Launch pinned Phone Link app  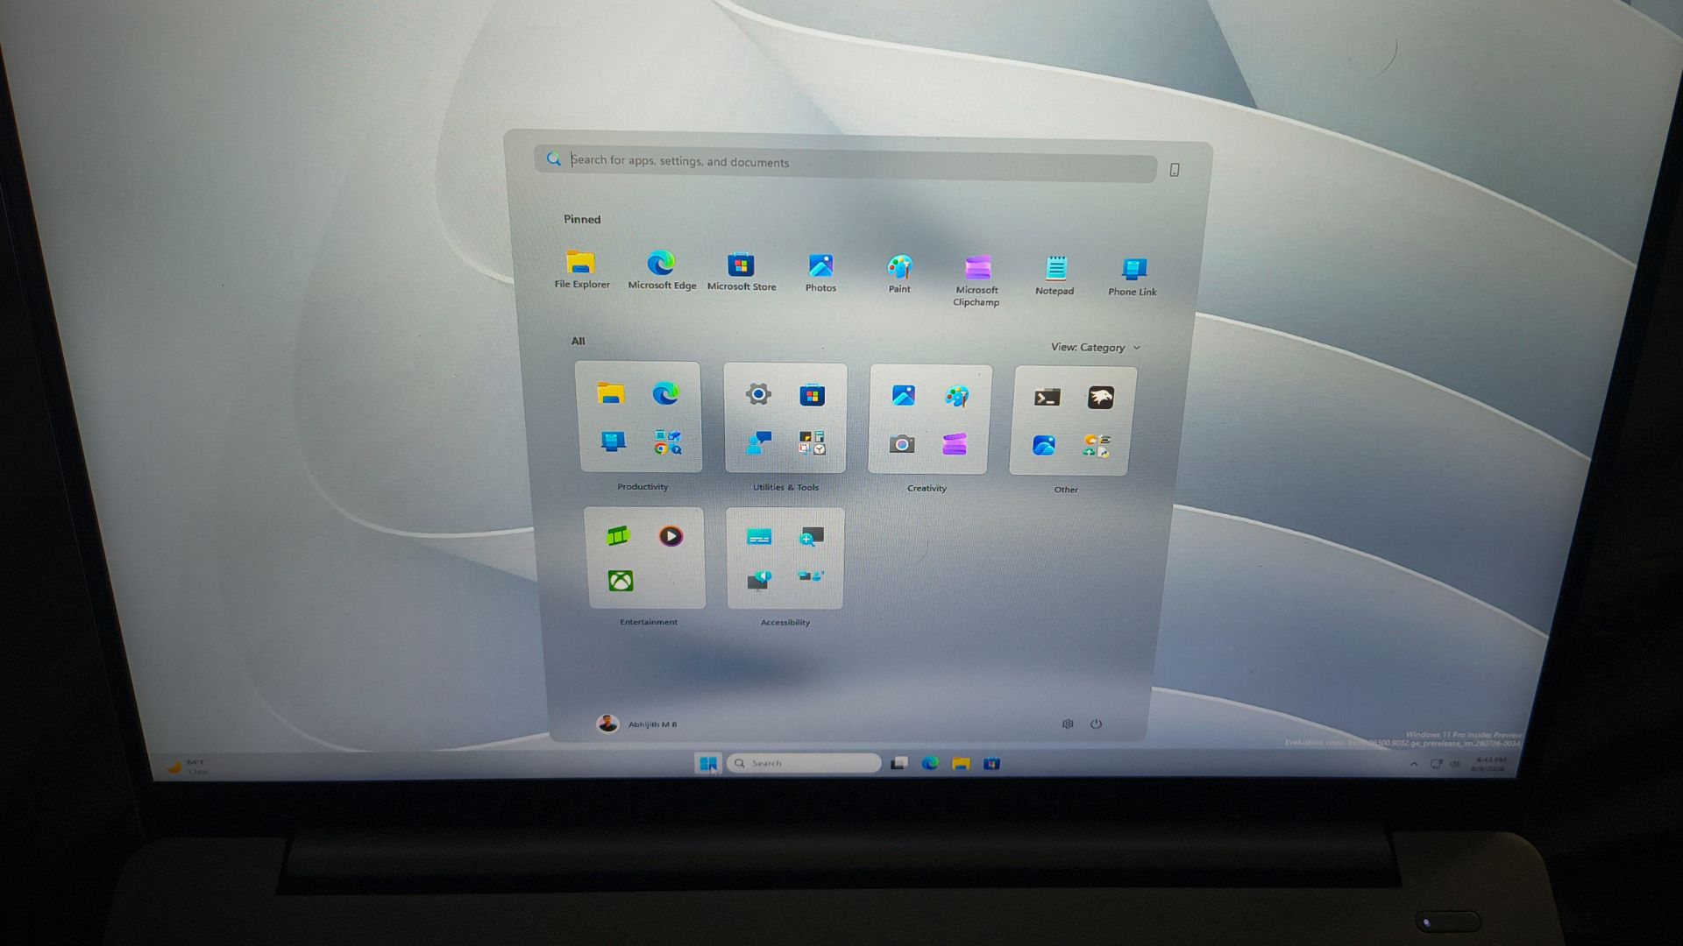[x=1133, y=276]
